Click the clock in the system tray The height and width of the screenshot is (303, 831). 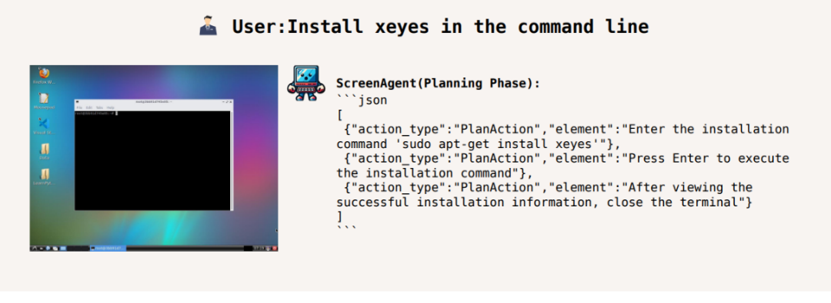259,248
